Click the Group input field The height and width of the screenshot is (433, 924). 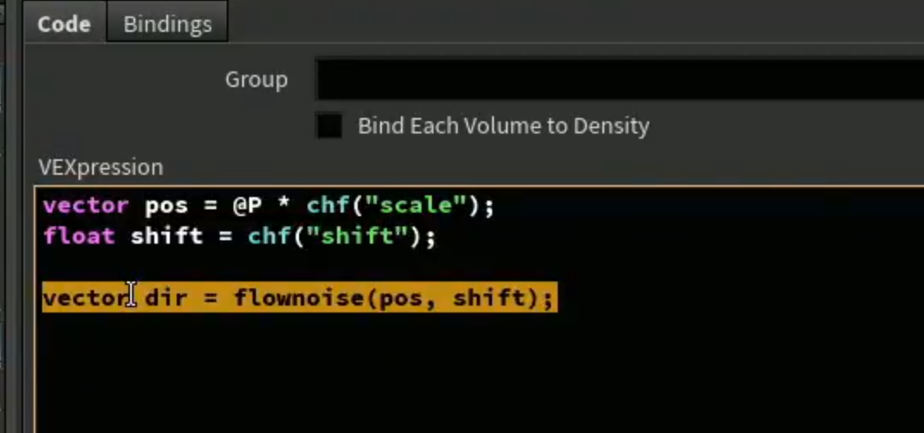point(620,79)
